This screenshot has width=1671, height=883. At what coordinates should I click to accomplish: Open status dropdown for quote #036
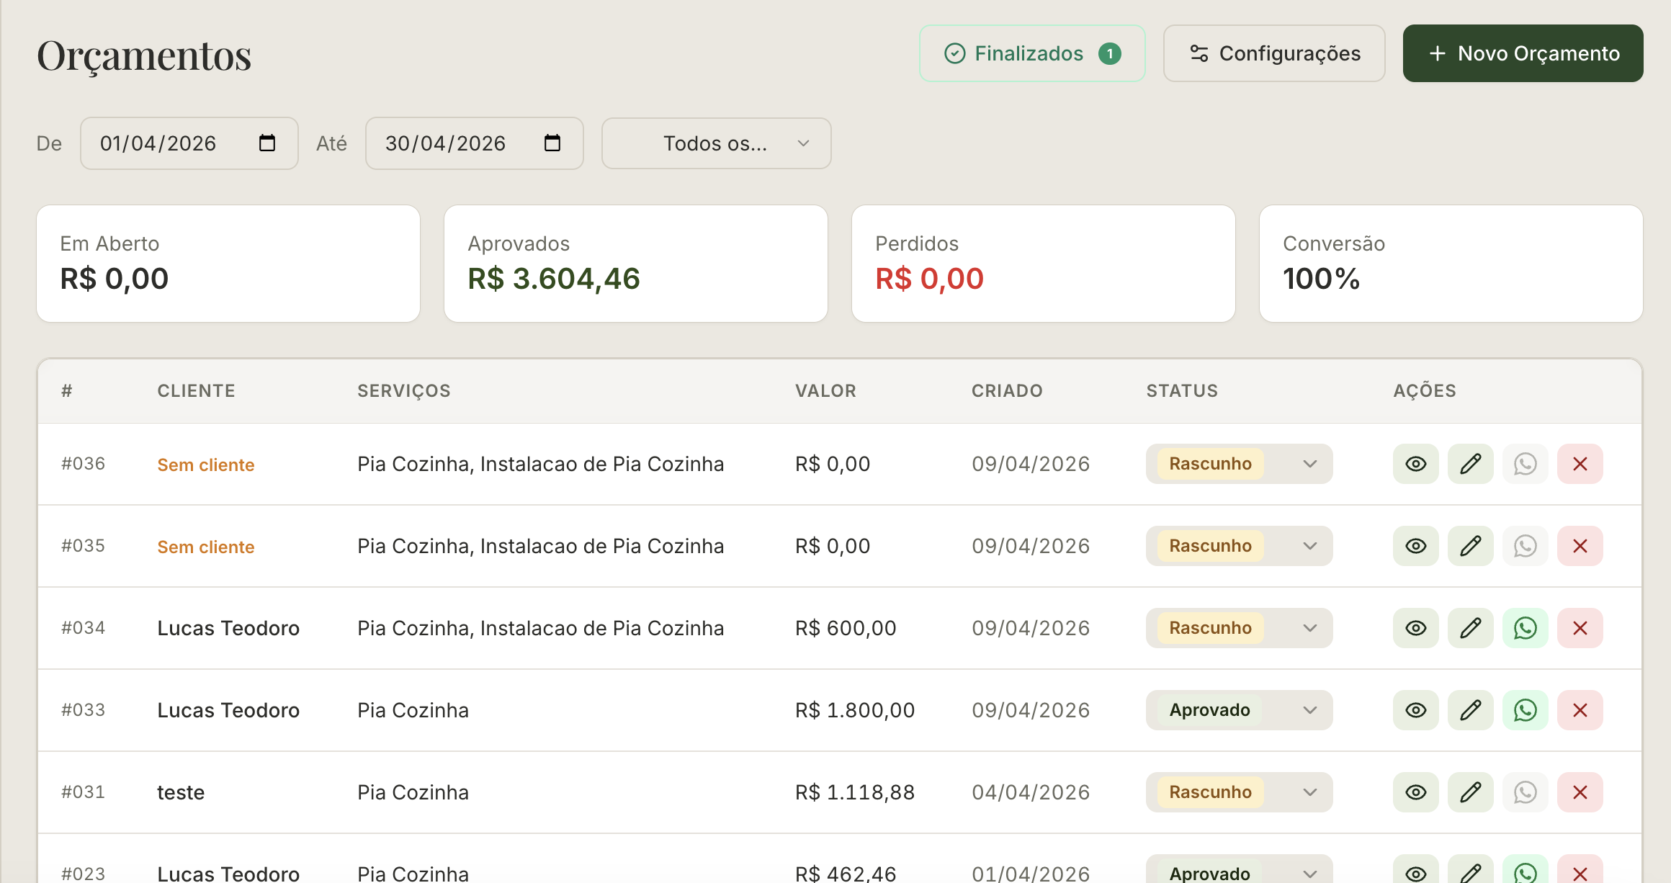tap(1239, 464)
